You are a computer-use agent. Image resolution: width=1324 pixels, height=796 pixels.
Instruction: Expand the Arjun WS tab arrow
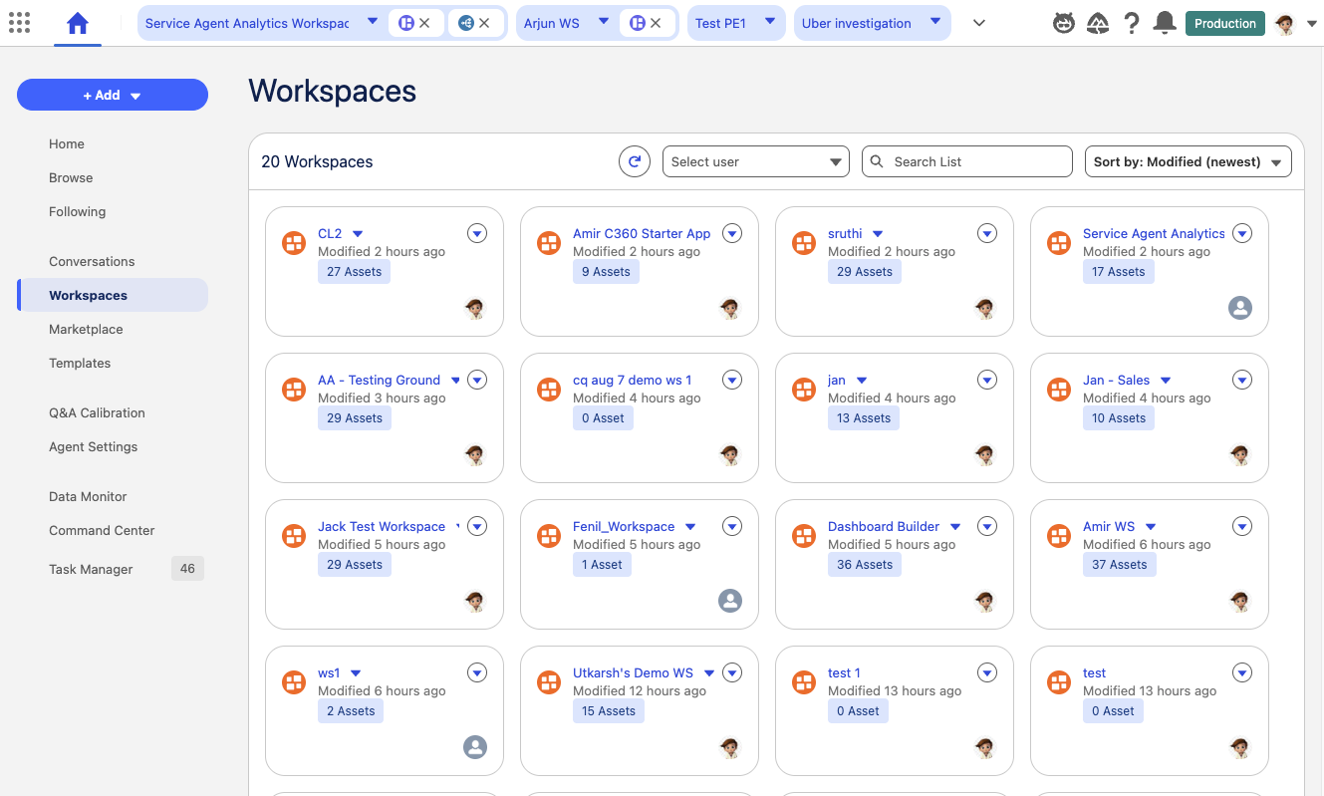(x=603, y=21)
